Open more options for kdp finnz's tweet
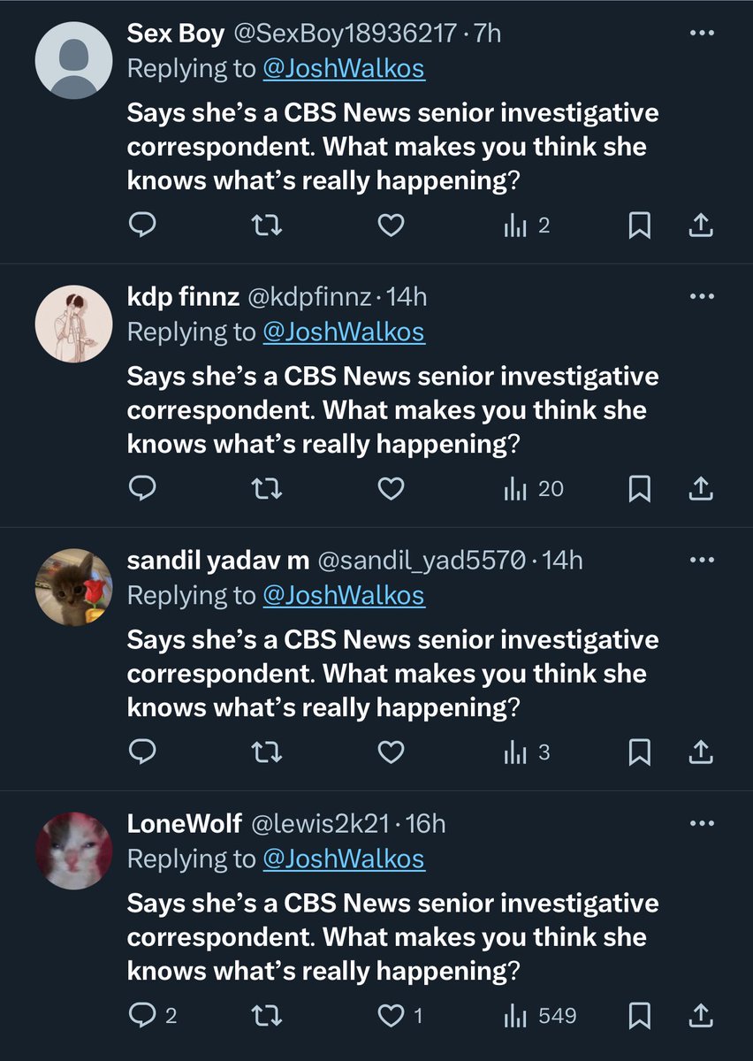Image resolution: width=753 pixels, height=1061 pixels. pos(701,296)
